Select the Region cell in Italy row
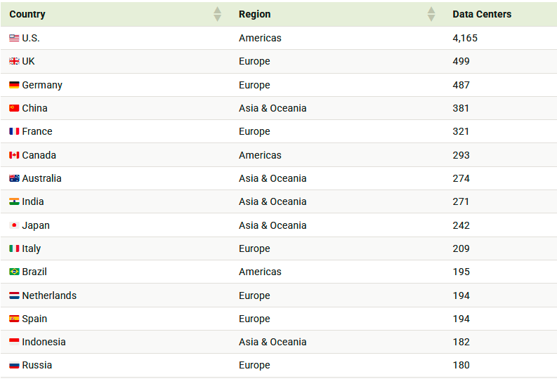 (254, 248)
